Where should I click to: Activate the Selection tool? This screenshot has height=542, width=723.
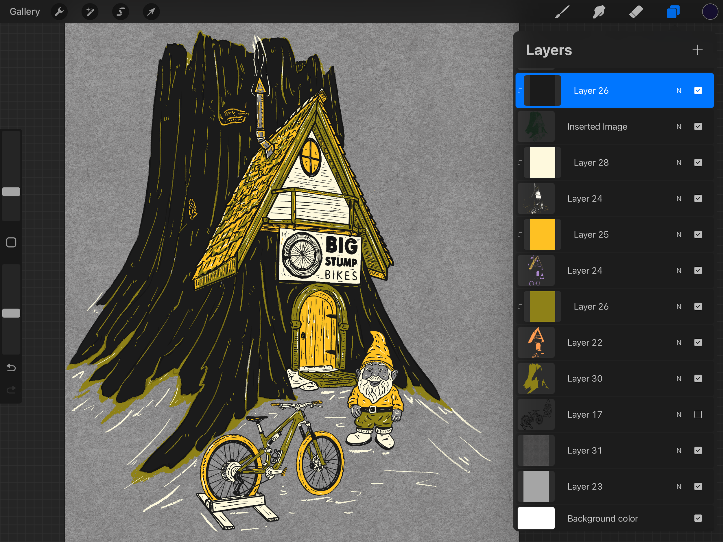120,12
